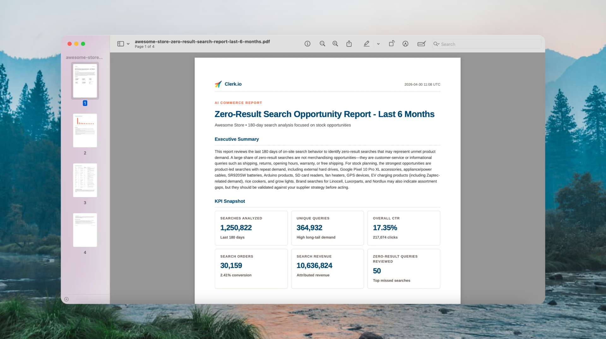
Task: Click the "Top missed searches" caption
Action: 392,281
